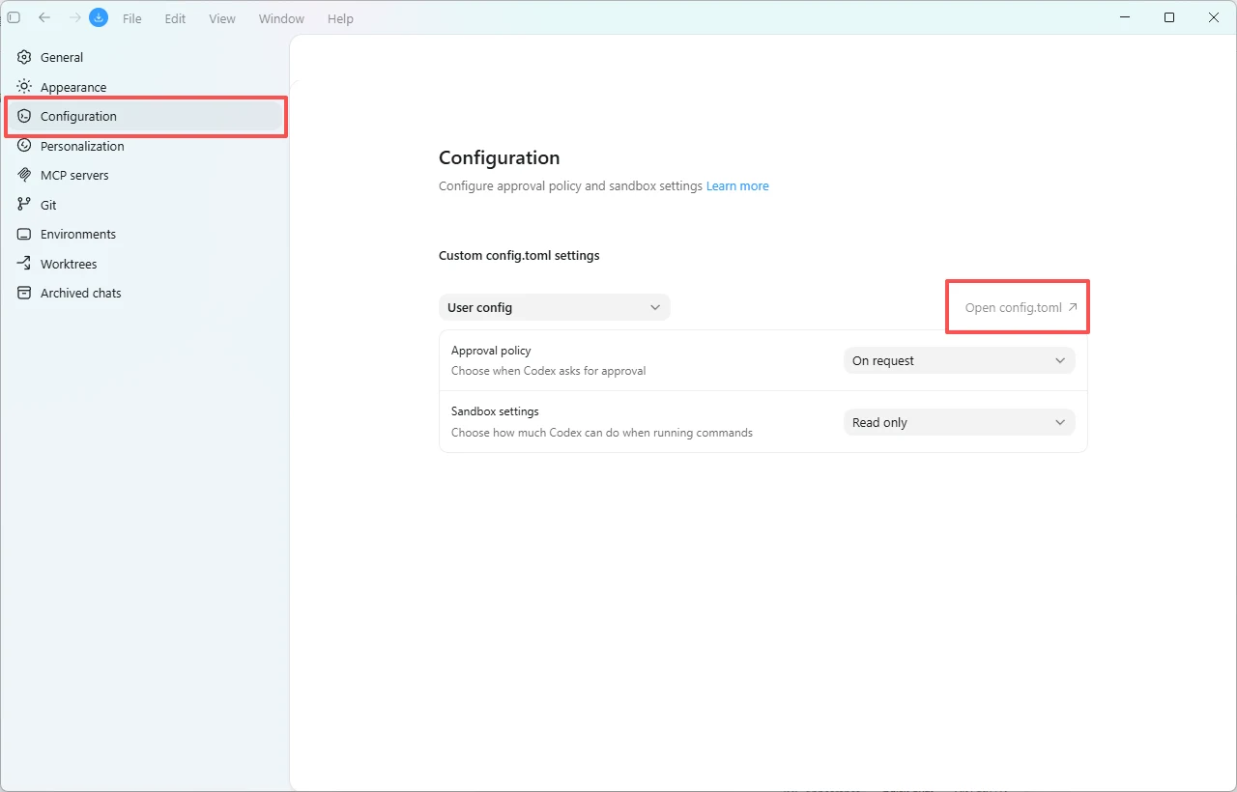This screenshot has height=792, width=1237.
Task: Select General in the settings sidebar
Action: [145, 57]
